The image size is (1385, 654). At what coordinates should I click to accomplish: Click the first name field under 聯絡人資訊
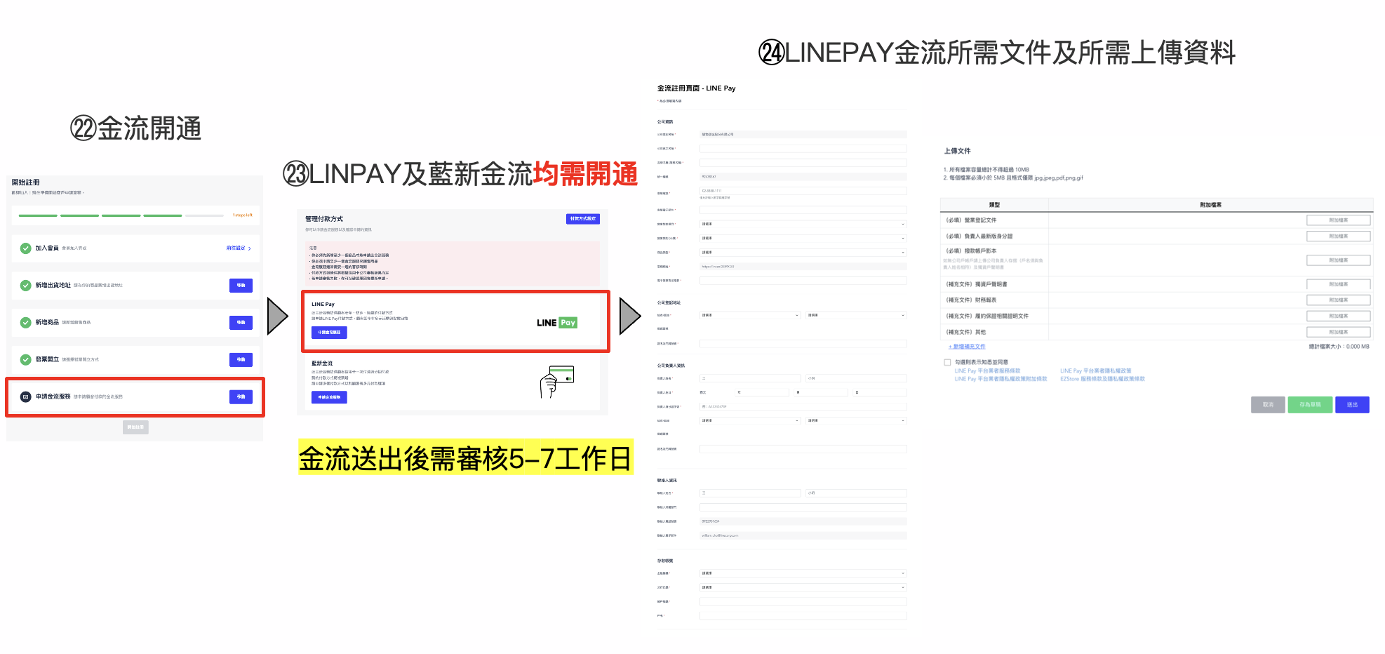click(750, 493)
